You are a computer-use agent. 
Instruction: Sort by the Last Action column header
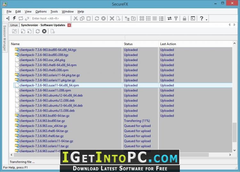pos(196,44)
